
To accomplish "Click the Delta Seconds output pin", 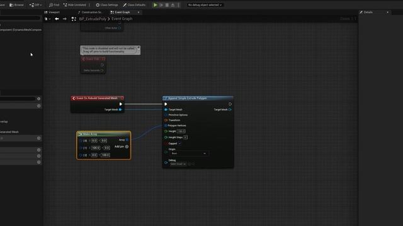I will [102, 70].
